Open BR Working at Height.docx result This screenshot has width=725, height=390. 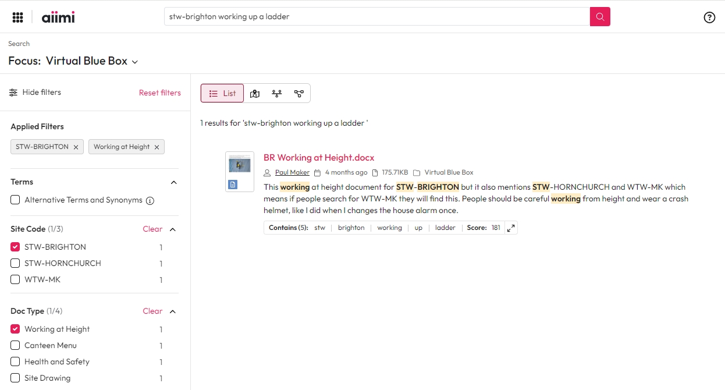[x=318, y=158]
